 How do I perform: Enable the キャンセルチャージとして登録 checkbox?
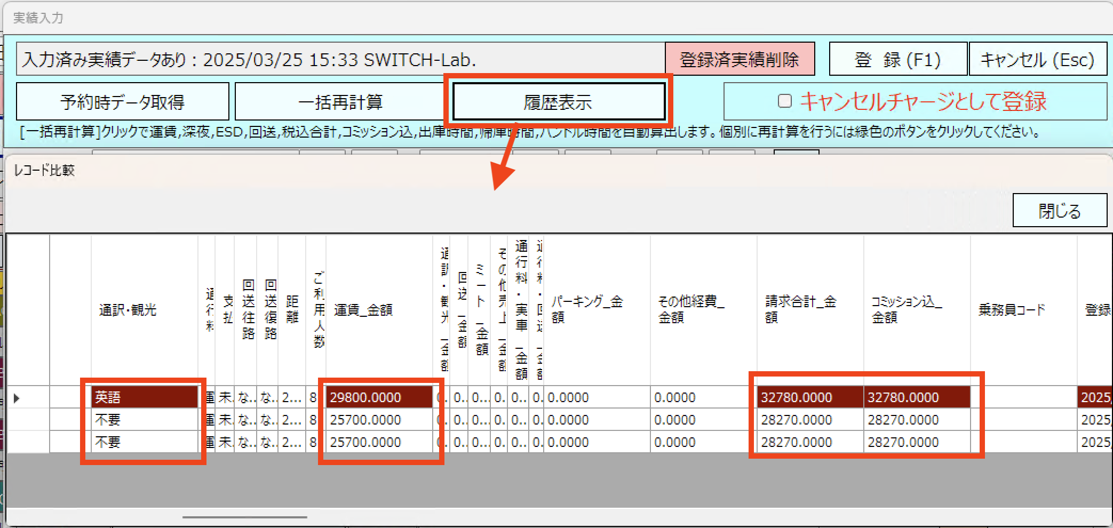pos(784,101)
